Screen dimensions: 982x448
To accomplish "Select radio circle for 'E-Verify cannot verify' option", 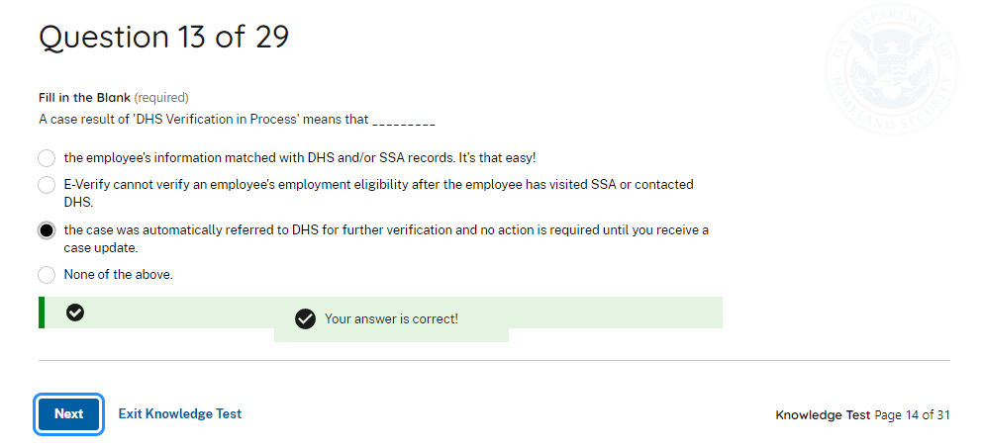I will coord(47,185).
